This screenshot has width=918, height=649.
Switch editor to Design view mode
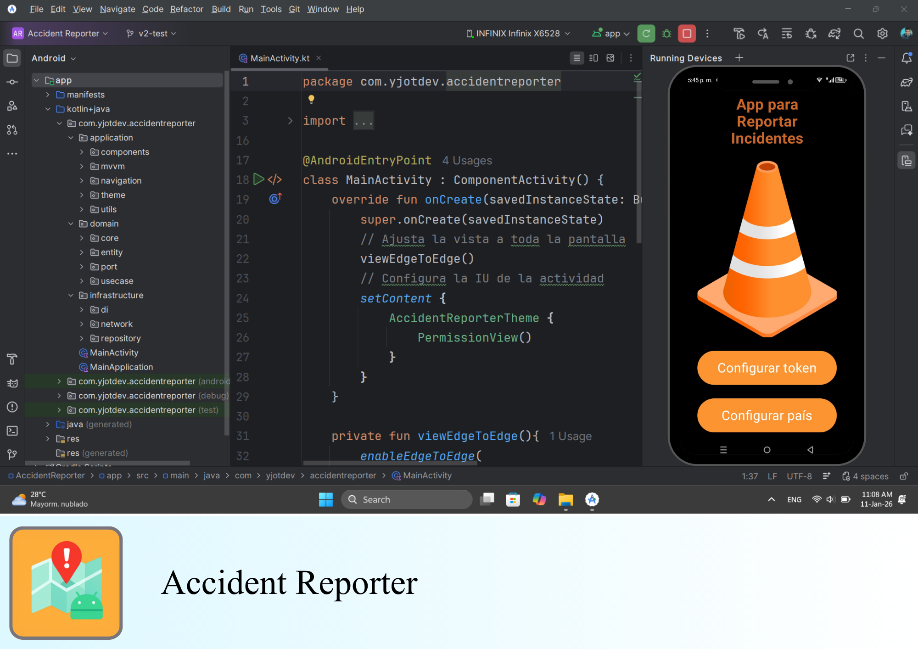pos(610,58)
